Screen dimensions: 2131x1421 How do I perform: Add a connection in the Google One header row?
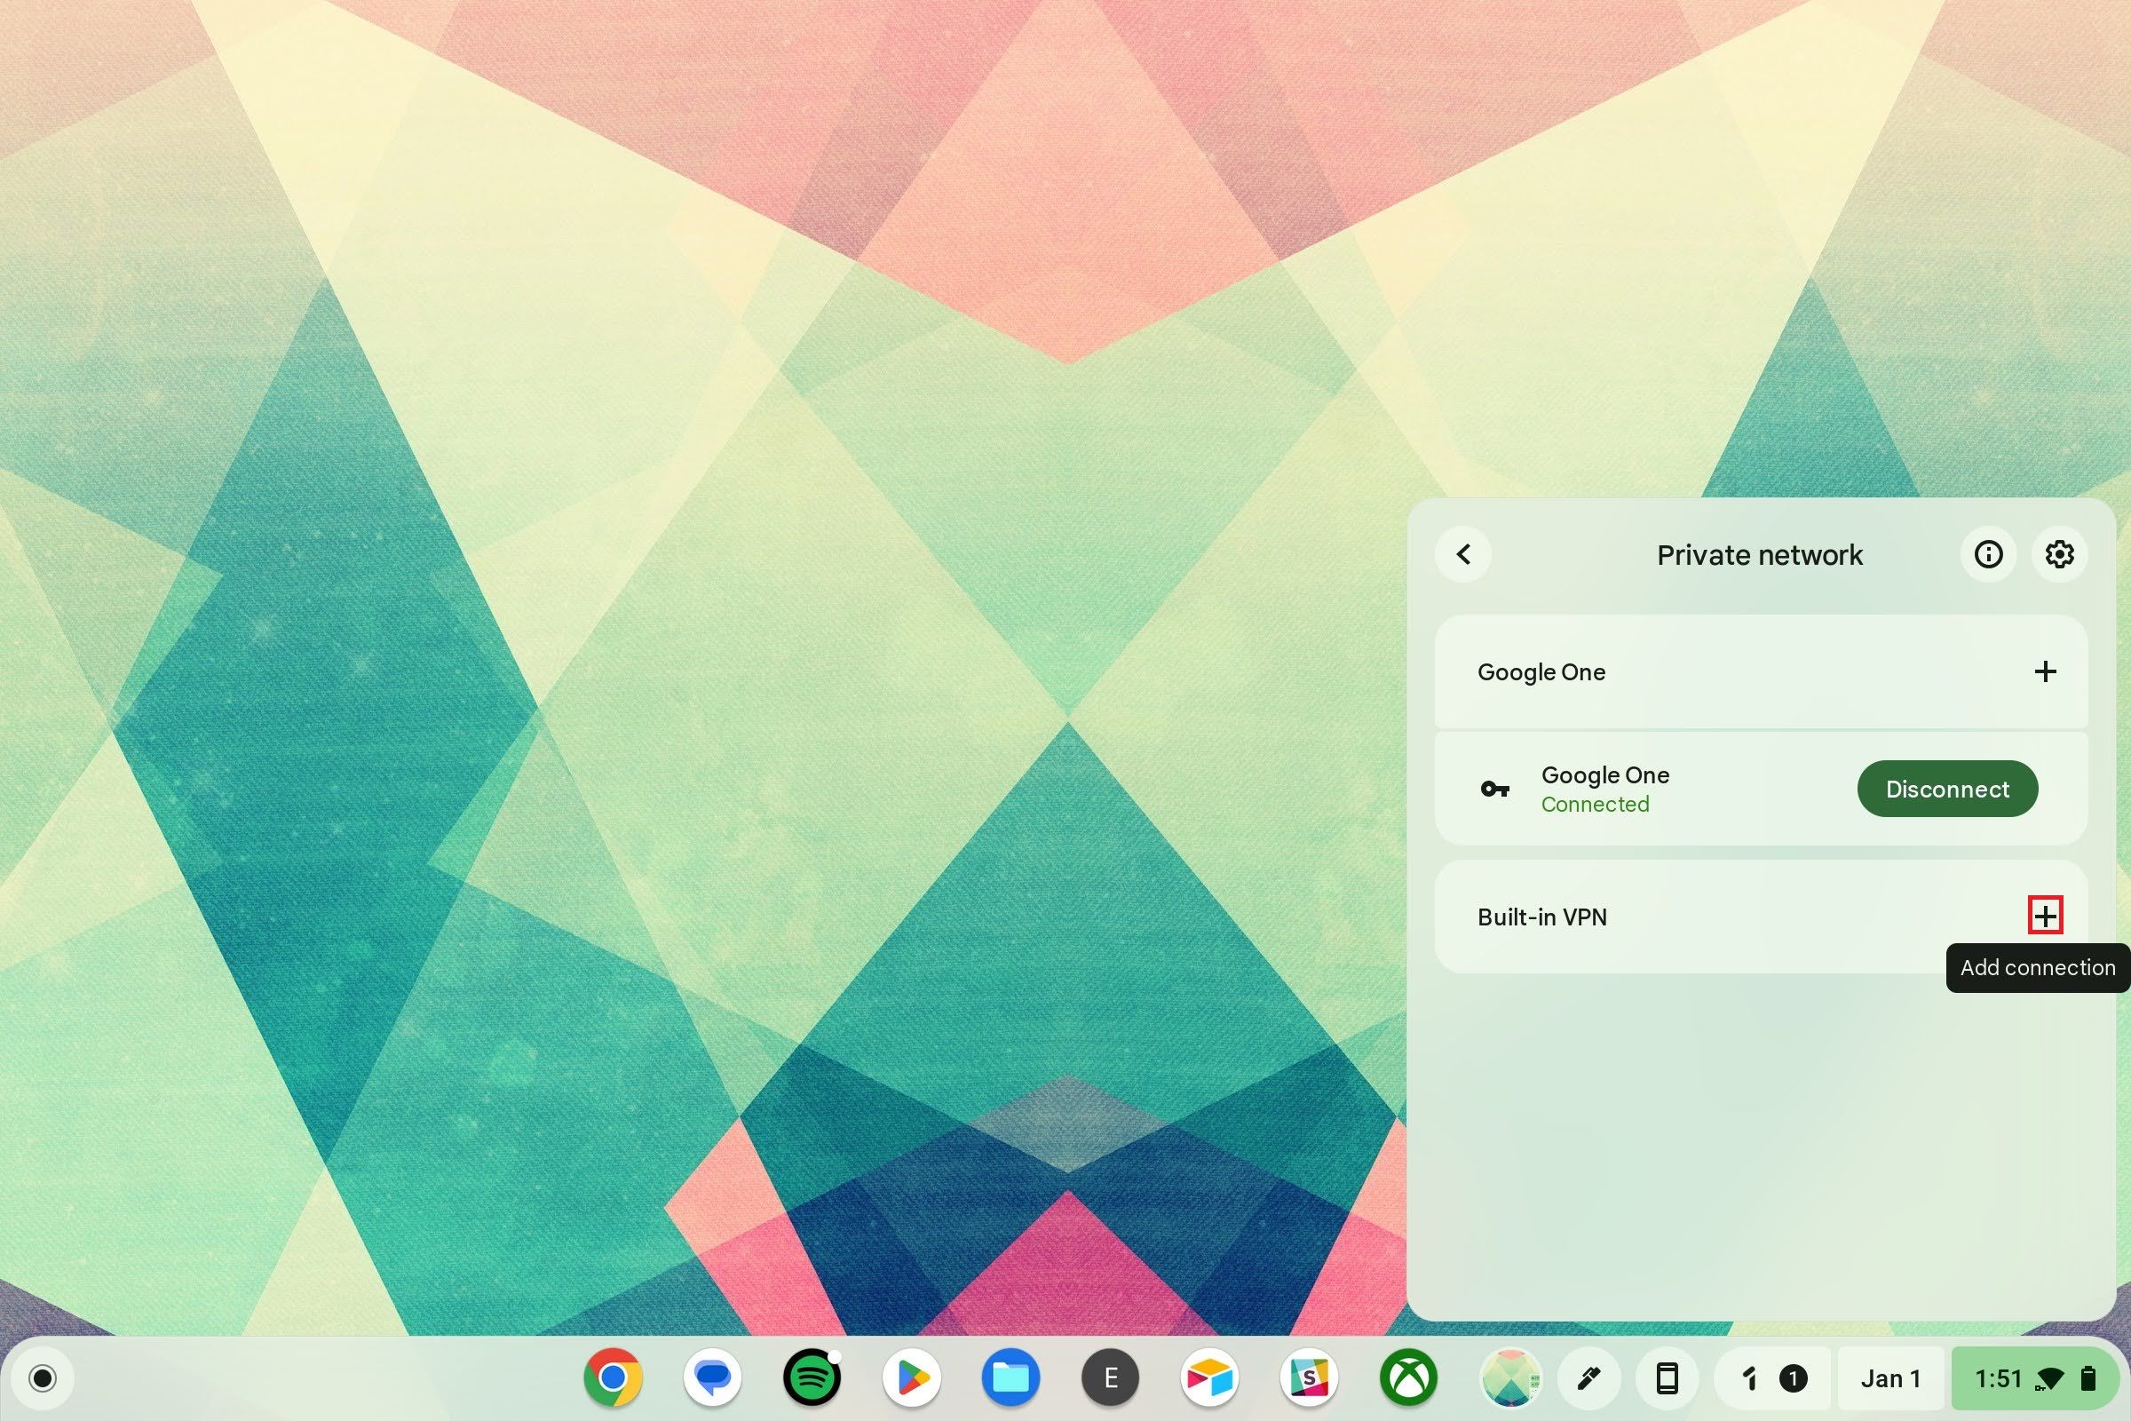click(x=2045, y=671)
